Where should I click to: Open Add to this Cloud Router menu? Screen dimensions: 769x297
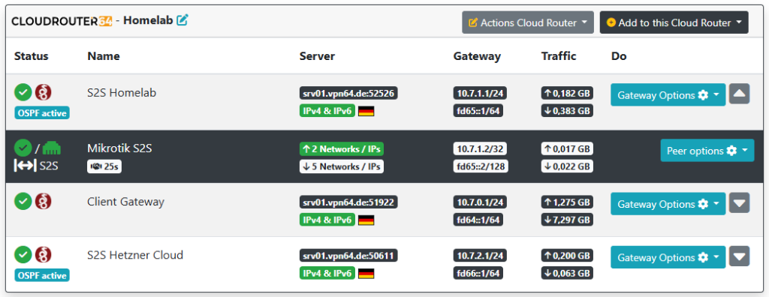[x=674, y=22]
